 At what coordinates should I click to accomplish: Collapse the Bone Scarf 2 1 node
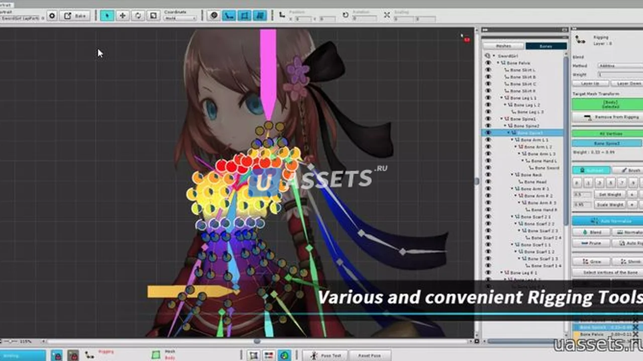(512, 217)
